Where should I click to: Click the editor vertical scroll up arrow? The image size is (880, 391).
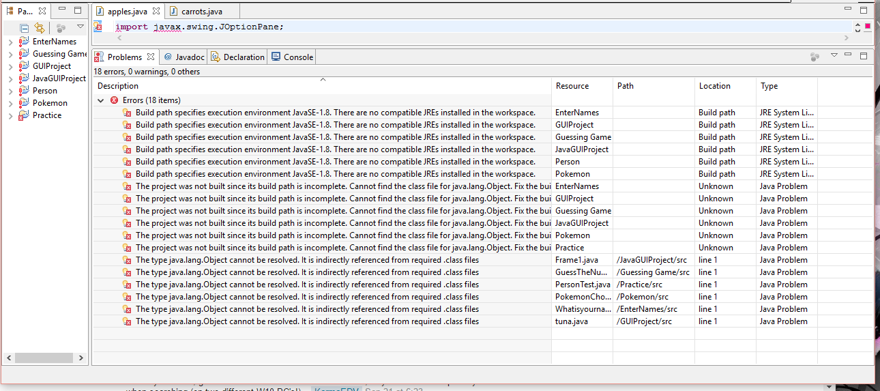(857, 24)
